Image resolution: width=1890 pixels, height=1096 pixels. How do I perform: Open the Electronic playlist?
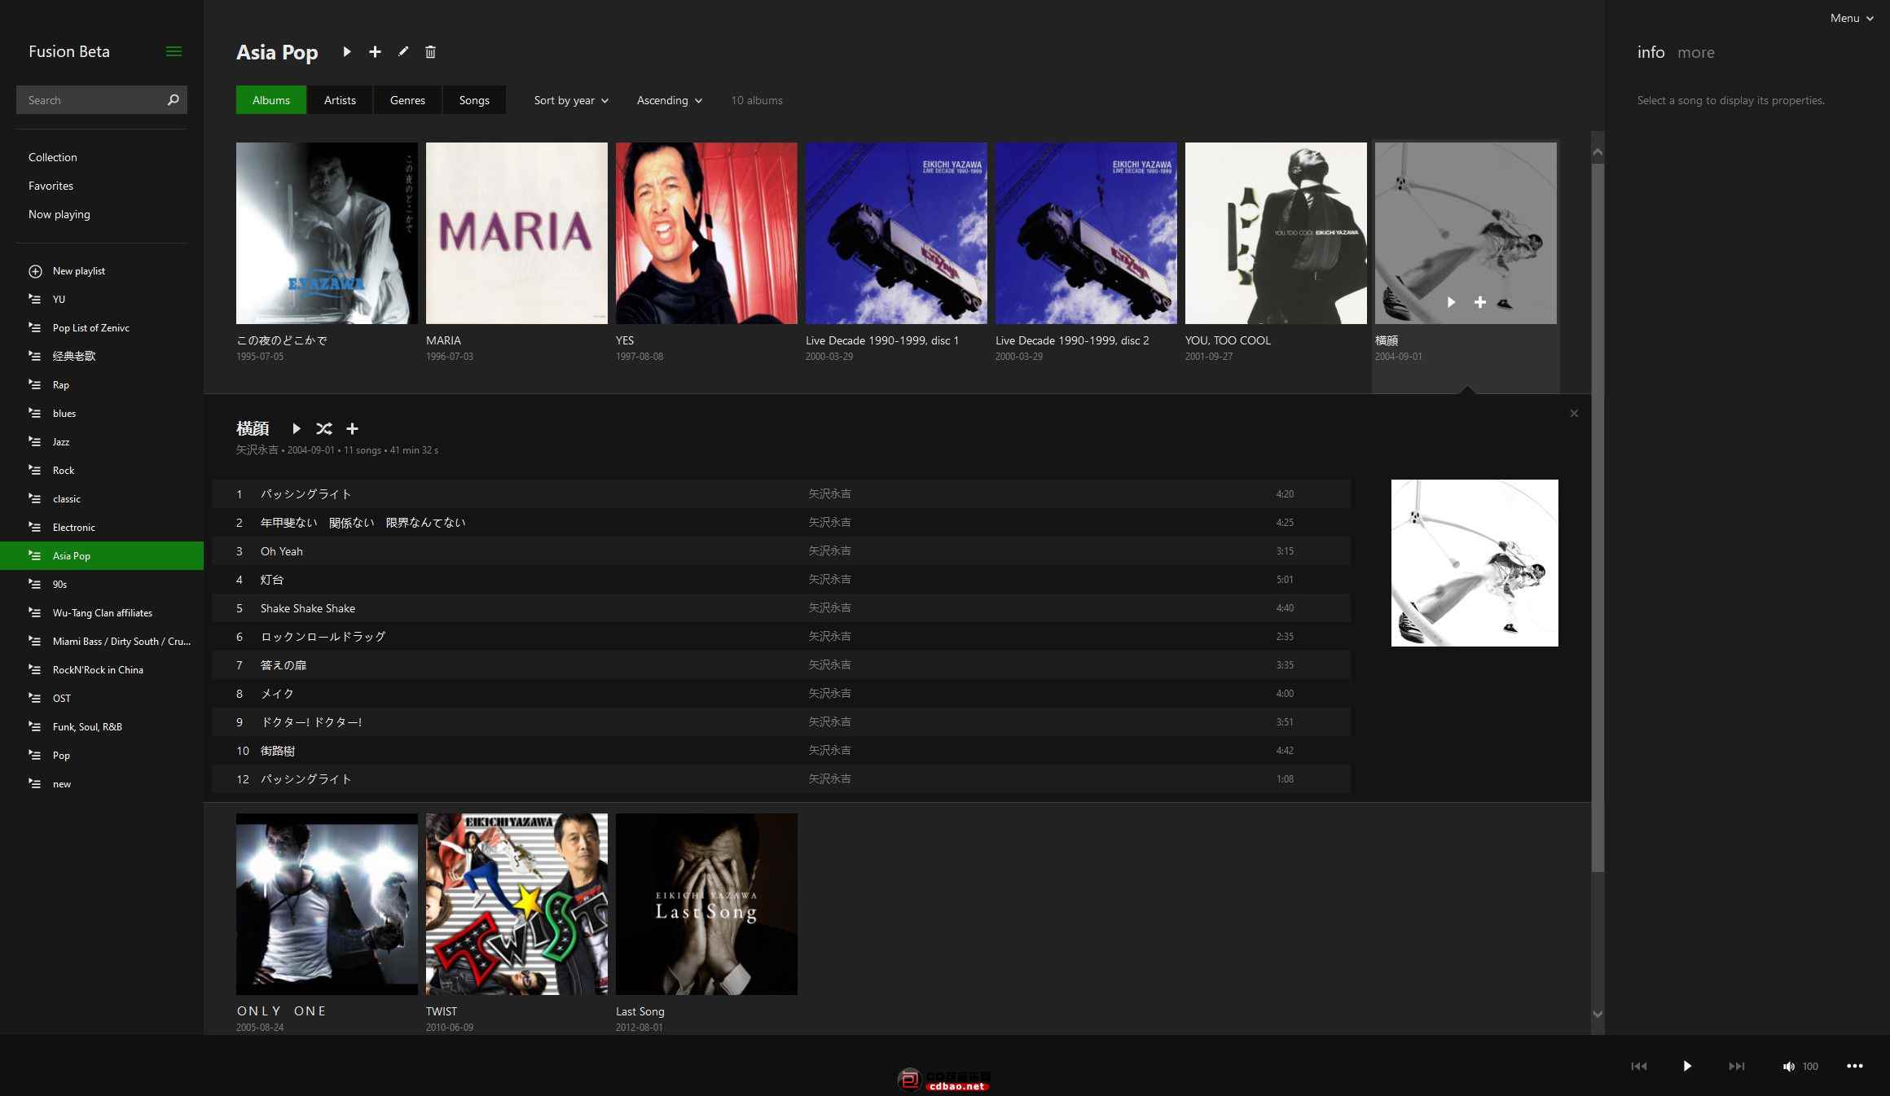pos(102,528)
